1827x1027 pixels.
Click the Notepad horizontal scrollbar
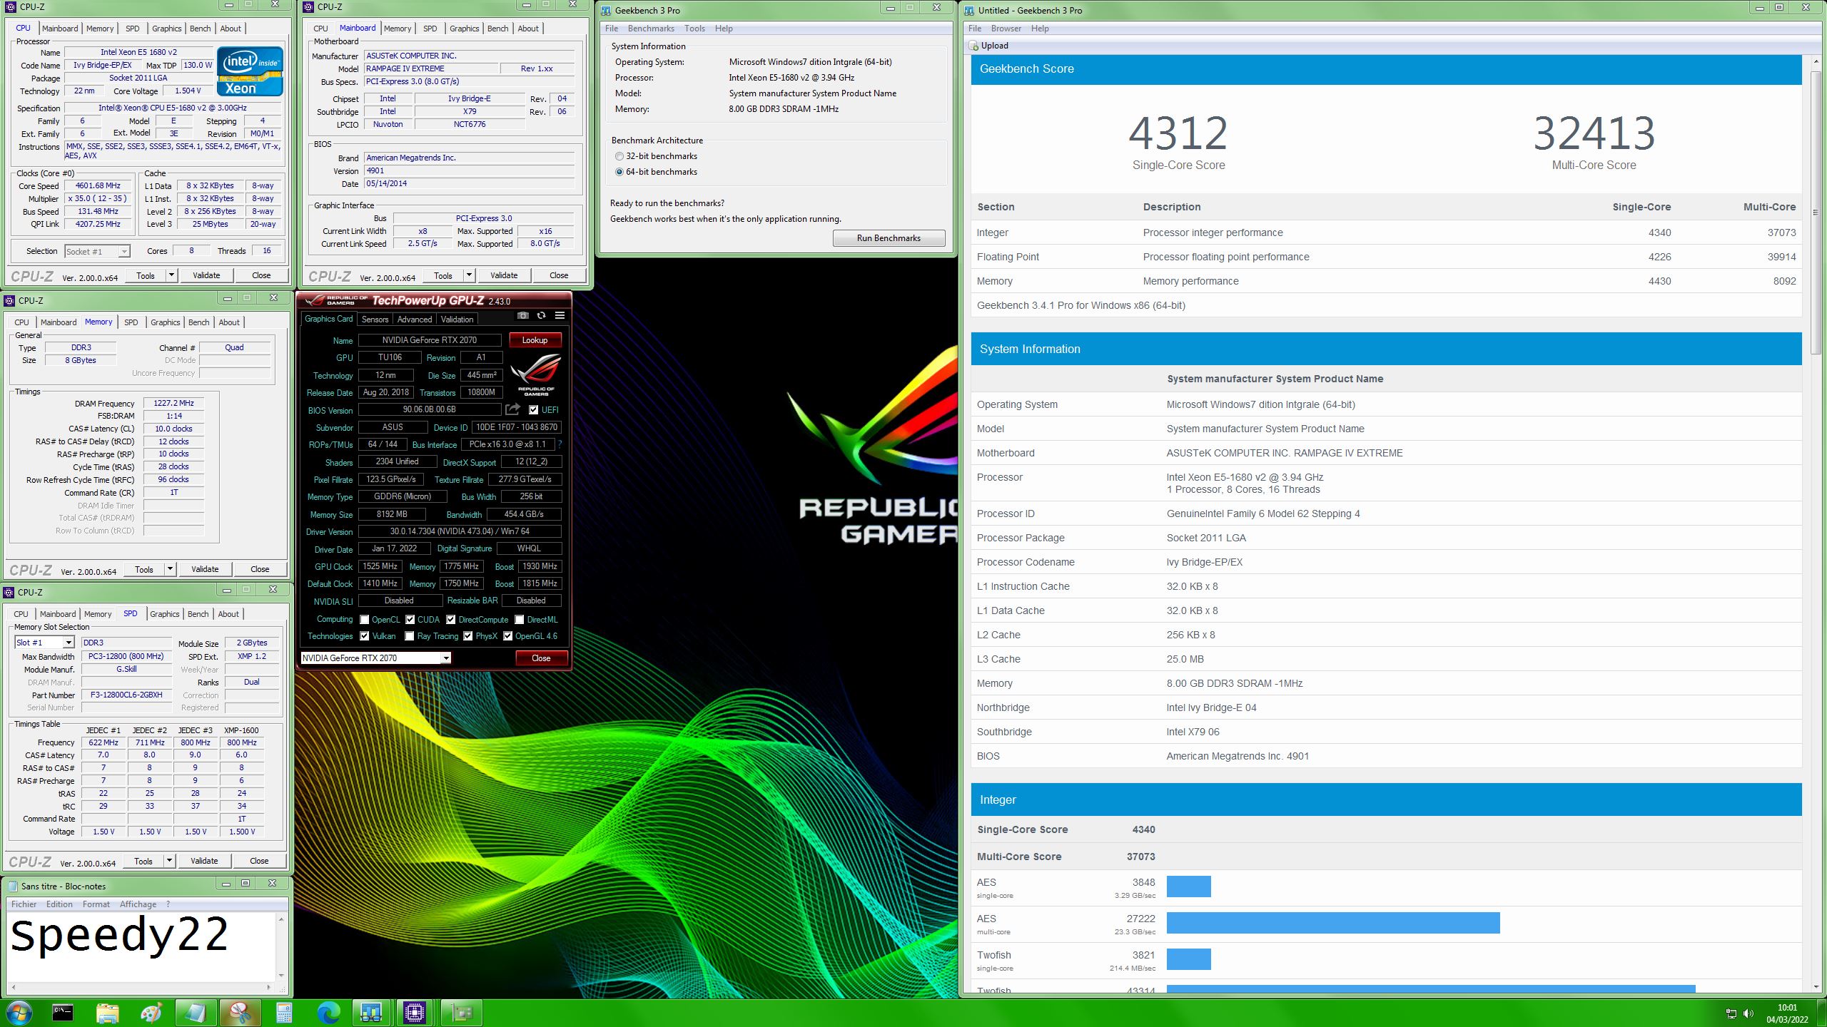pos(141,988)
